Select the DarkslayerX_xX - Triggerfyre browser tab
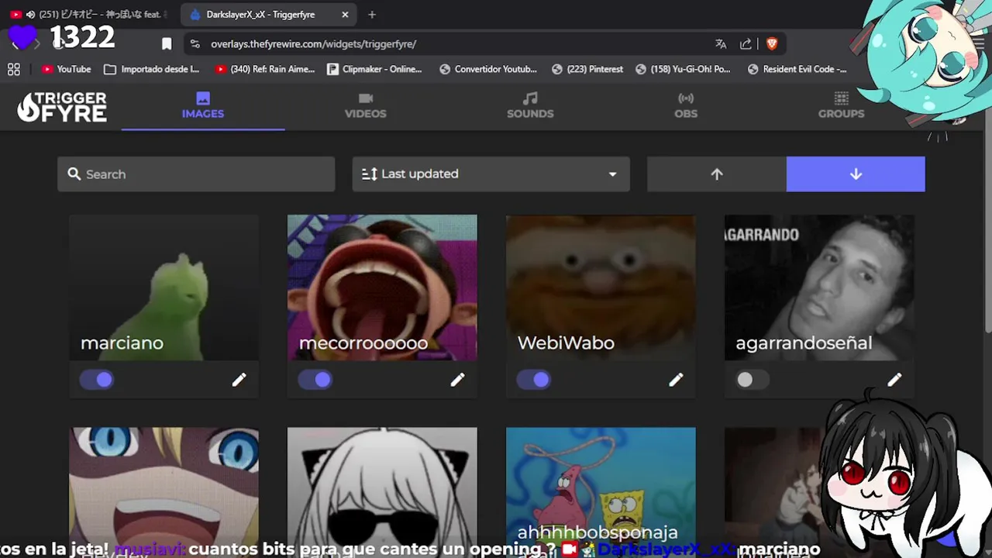992x558 pixels. 268,15
